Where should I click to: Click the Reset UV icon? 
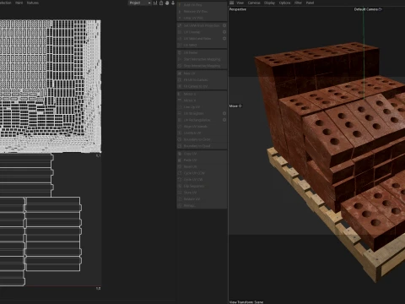pos(180,166)
